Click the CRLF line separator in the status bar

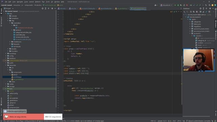pyautogui.click(x=174, y=121)
